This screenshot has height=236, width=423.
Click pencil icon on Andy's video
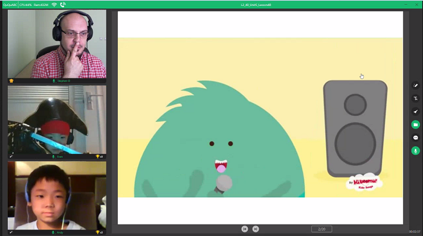[11, 232]
